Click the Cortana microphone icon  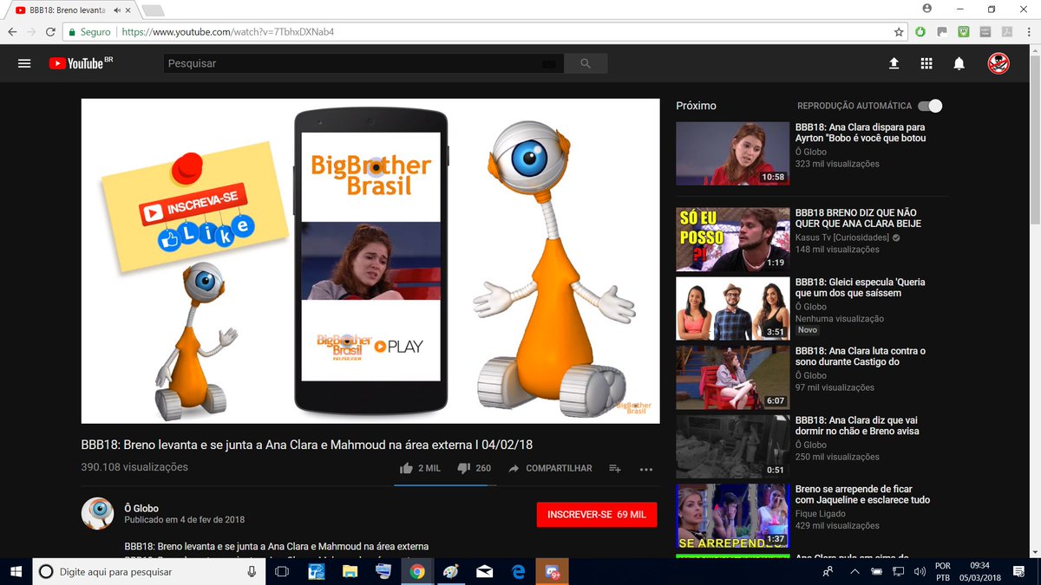click(252, 572)
